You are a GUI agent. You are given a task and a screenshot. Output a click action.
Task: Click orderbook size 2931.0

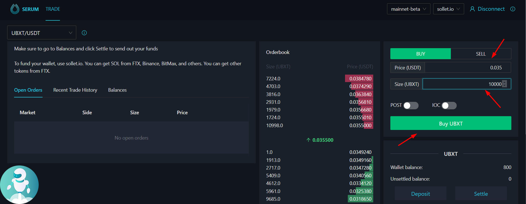(x=273, y=102)
